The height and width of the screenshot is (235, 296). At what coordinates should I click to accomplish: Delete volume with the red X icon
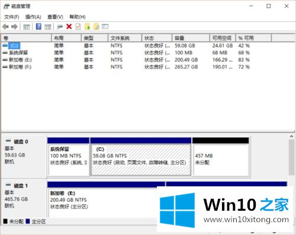[x=69, y=27]
